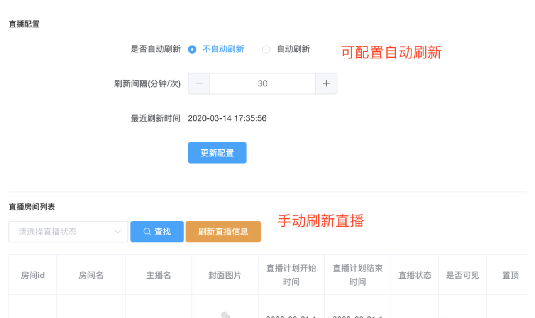
Task: Click the 房间id column header
Action: tap(32, 275)
